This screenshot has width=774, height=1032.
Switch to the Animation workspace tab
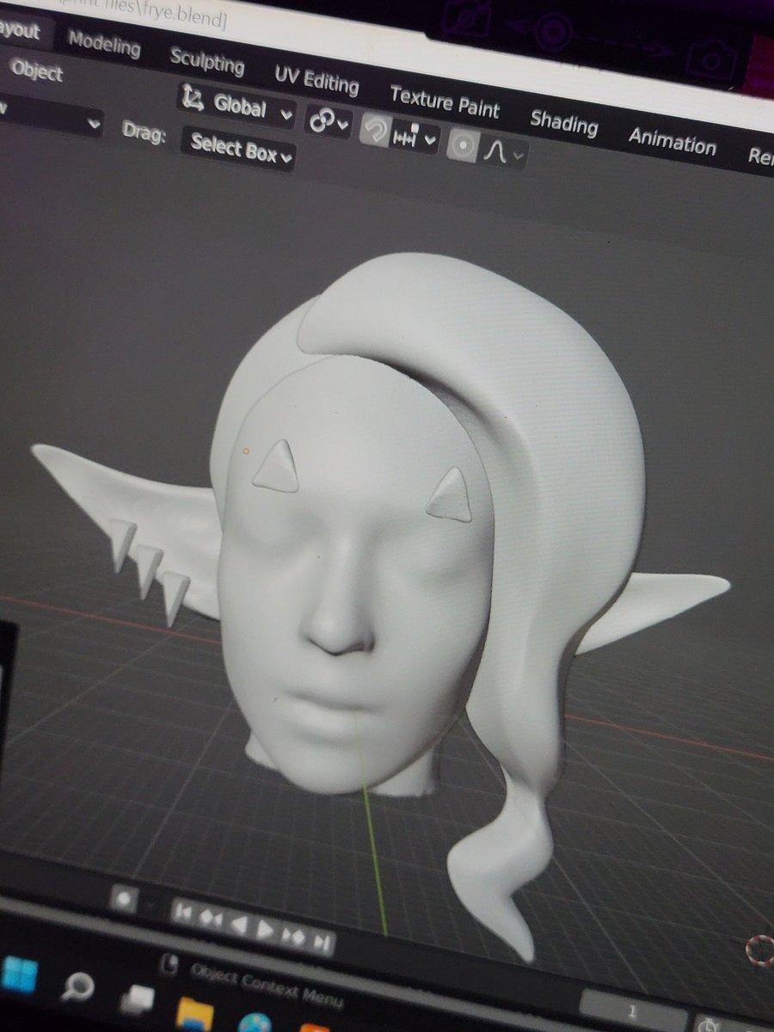(672, 140)
